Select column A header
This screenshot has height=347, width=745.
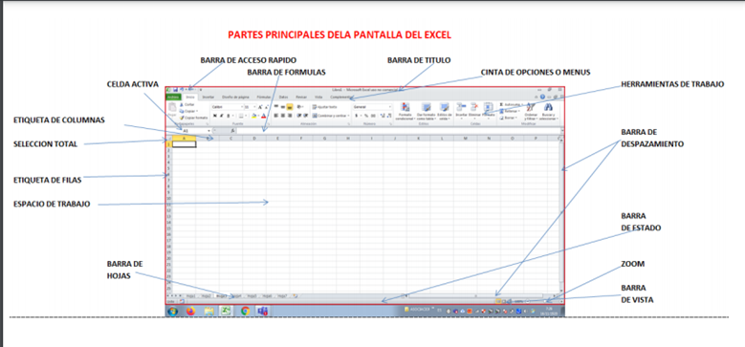[x=184, y=139]
